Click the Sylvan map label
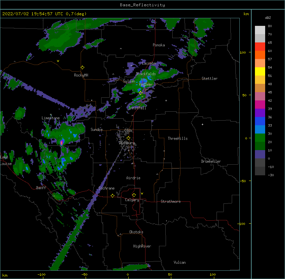Viewport: 285px width, 279px height. (129, 81)
